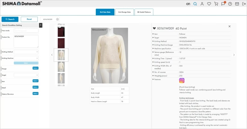Image resolution: width=247 pixels, height=129 pixels.
Task: Click the main pullover product image
Action: (110, 56)
